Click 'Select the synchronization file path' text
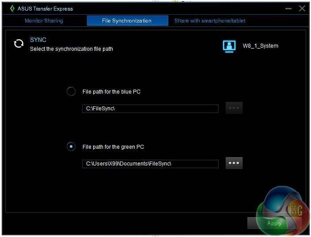The image size is (311, 237). point(72,49)
